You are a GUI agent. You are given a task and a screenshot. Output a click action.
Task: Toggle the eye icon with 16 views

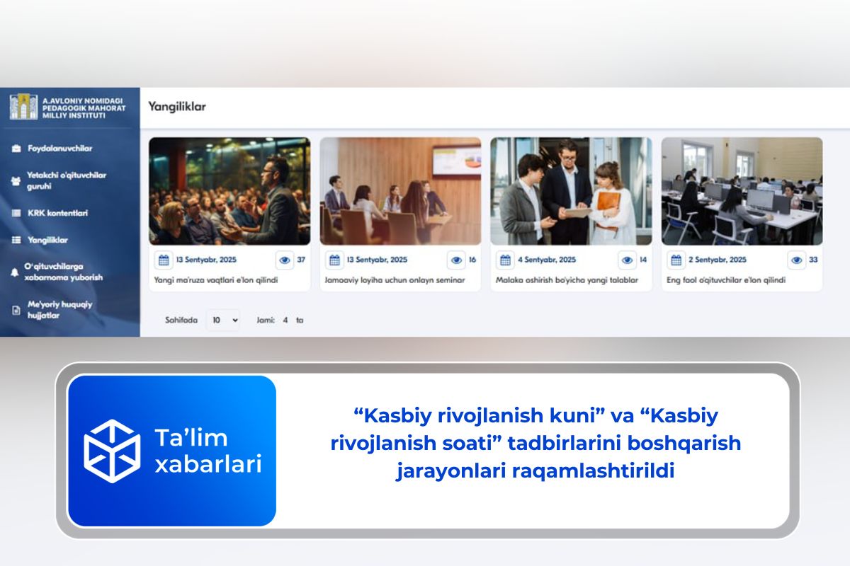458,260
